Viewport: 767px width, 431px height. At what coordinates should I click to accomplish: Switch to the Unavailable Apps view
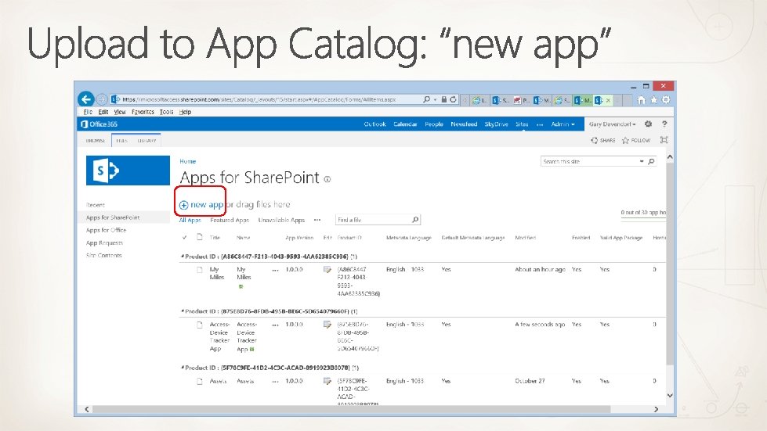click(281, 220)
